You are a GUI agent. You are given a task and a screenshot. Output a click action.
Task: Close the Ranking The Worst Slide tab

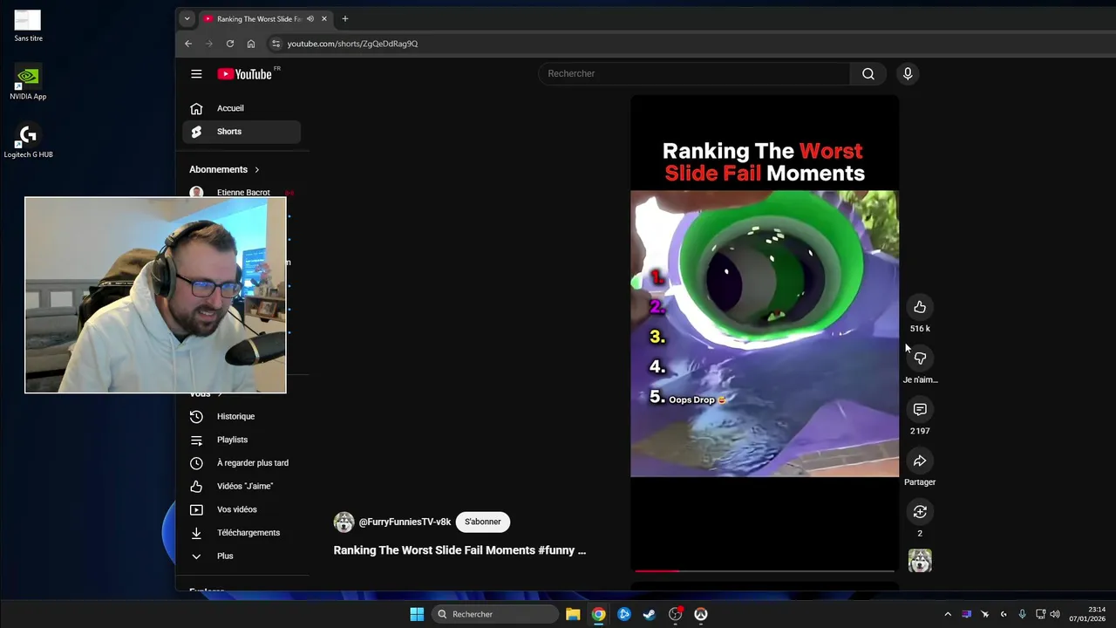(324, 18)
